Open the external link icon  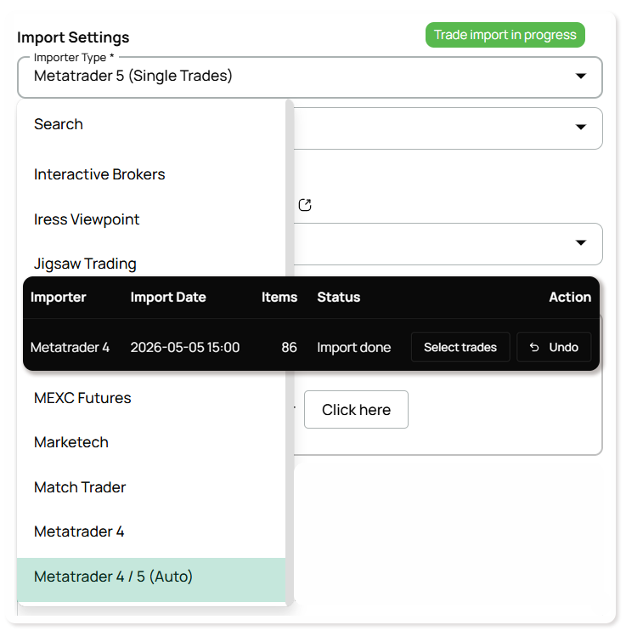point(305,205)
